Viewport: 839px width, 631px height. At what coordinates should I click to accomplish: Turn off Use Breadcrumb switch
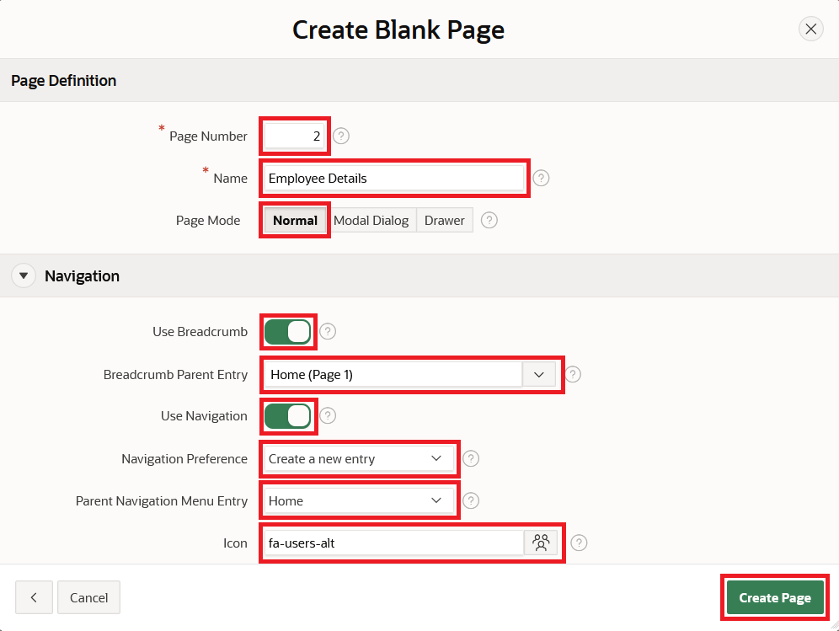coord(288,332)
